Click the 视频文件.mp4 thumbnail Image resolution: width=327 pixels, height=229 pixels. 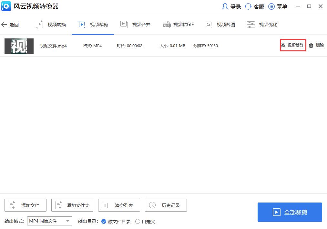coord(19,46)
